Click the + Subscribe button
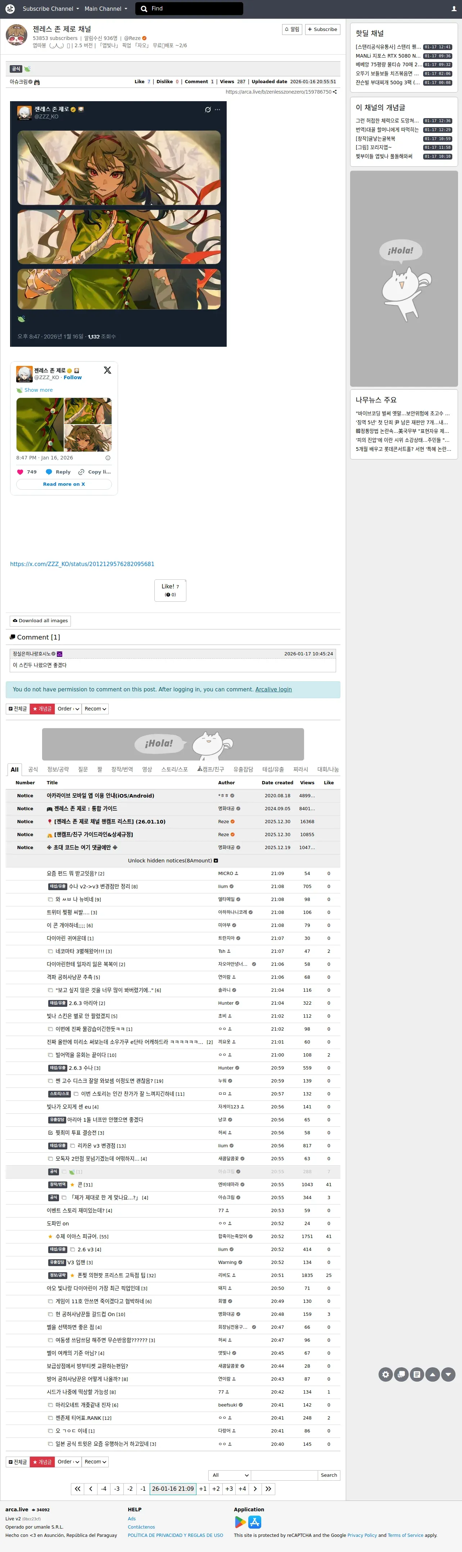This screenshot has width=462, height=1552. (x=323, y=30)
